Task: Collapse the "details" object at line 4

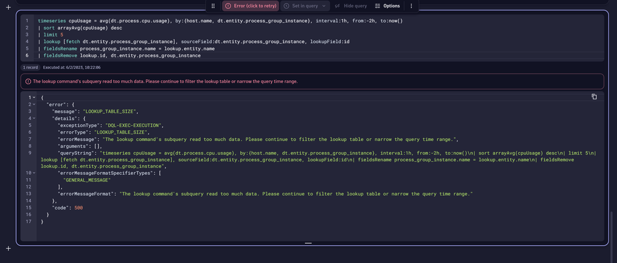Action: (x=33, y=118)
